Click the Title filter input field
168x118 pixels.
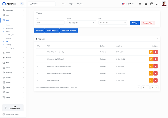coord(50,23)
